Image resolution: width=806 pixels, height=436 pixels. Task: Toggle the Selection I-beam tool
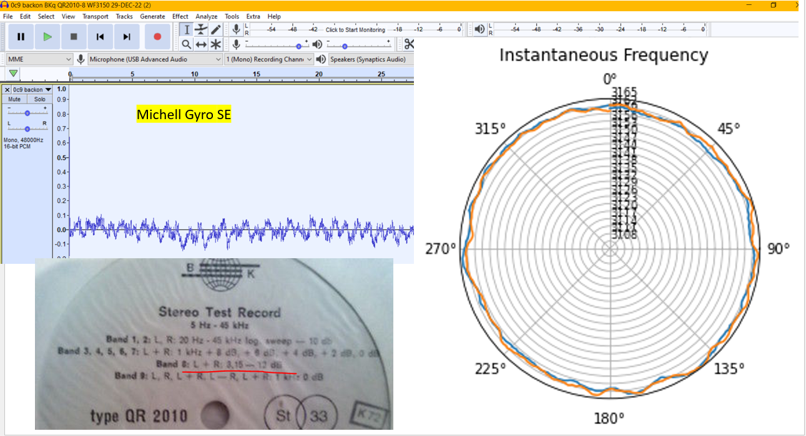[186, 29]
